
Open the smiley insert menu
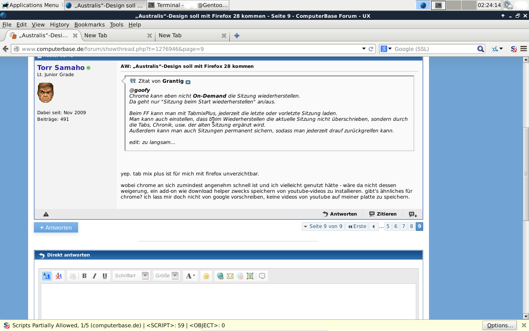[206, 276]
